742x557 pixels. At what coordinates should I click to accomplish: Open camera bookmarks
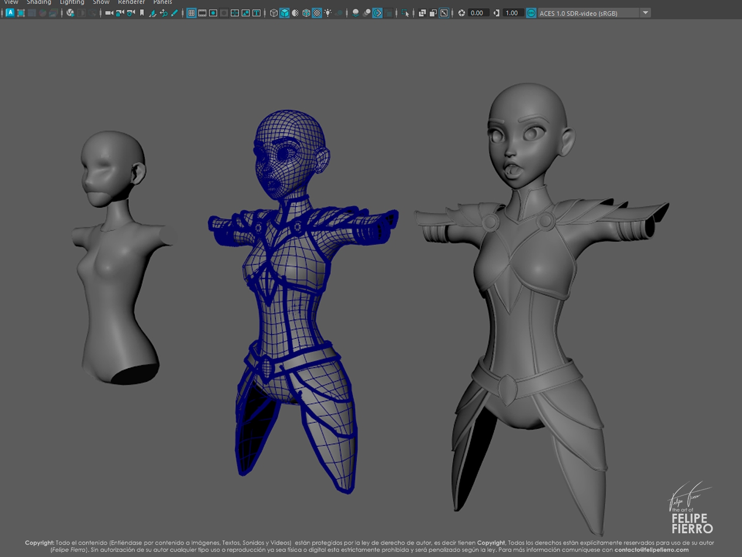click(142, 13)
